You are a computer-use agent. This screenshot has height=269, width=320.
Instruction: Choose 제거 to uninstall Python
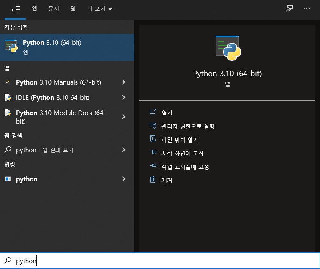(x=167, y=180)
